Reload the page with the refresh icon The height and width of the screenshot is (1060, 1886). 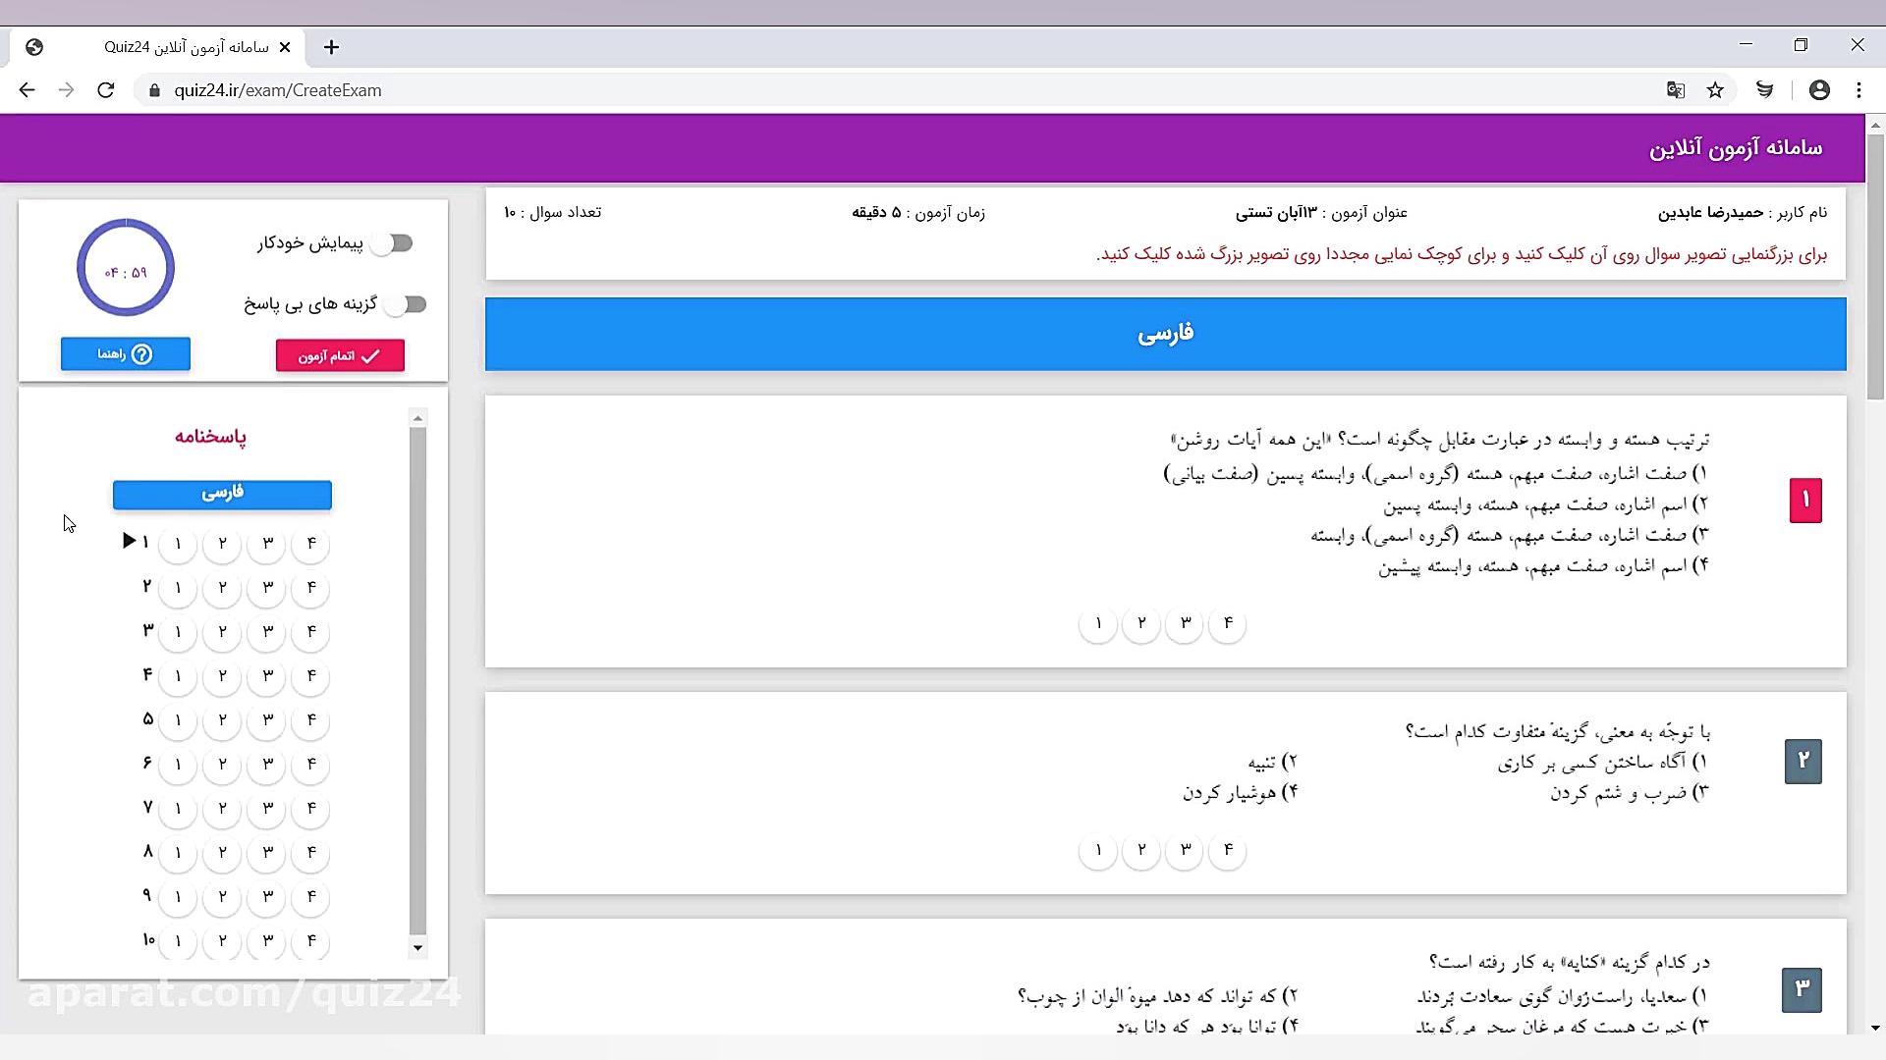[105, 89]
